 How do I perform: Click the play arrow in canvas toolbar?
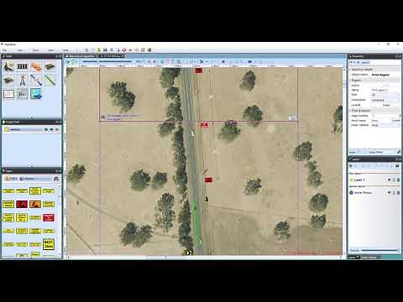[201, 61]
